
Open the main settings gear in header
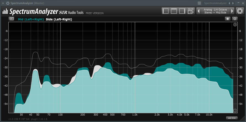pos(240,11)
